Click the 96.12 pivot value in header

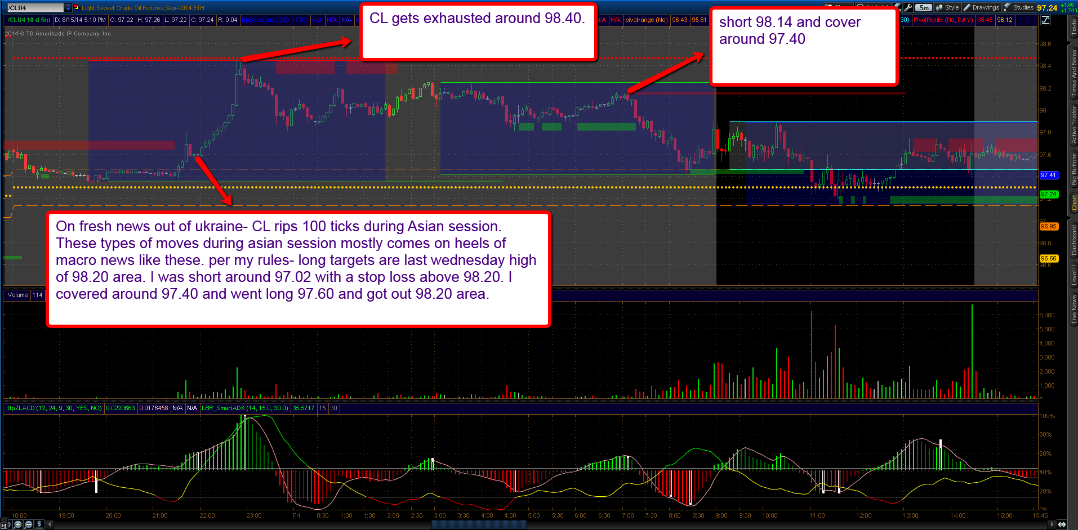(x=1005, y=20)
